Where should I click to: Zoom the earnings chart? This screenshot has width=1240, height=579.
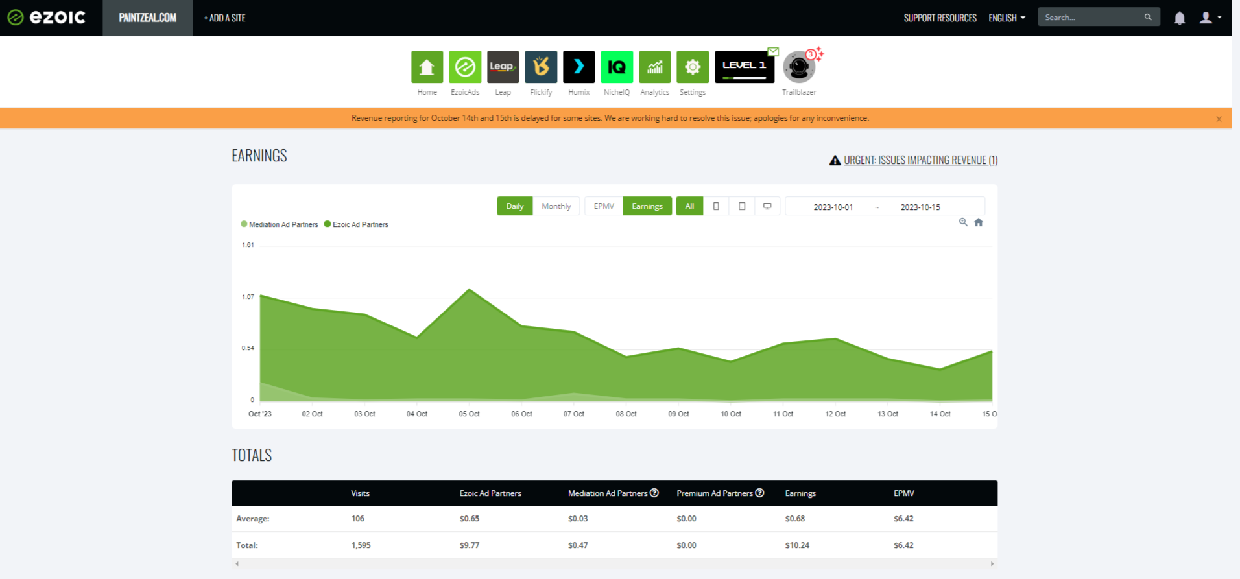[x=963, y=222]
